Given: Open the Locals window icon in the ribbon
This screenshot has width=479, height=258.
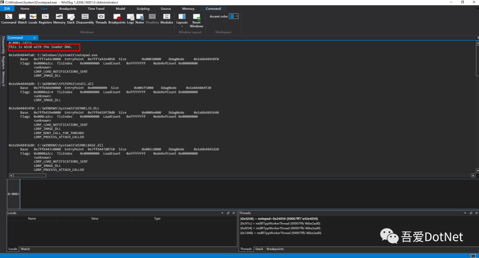Looking at the screenshot, I should (x=33, y=19).
